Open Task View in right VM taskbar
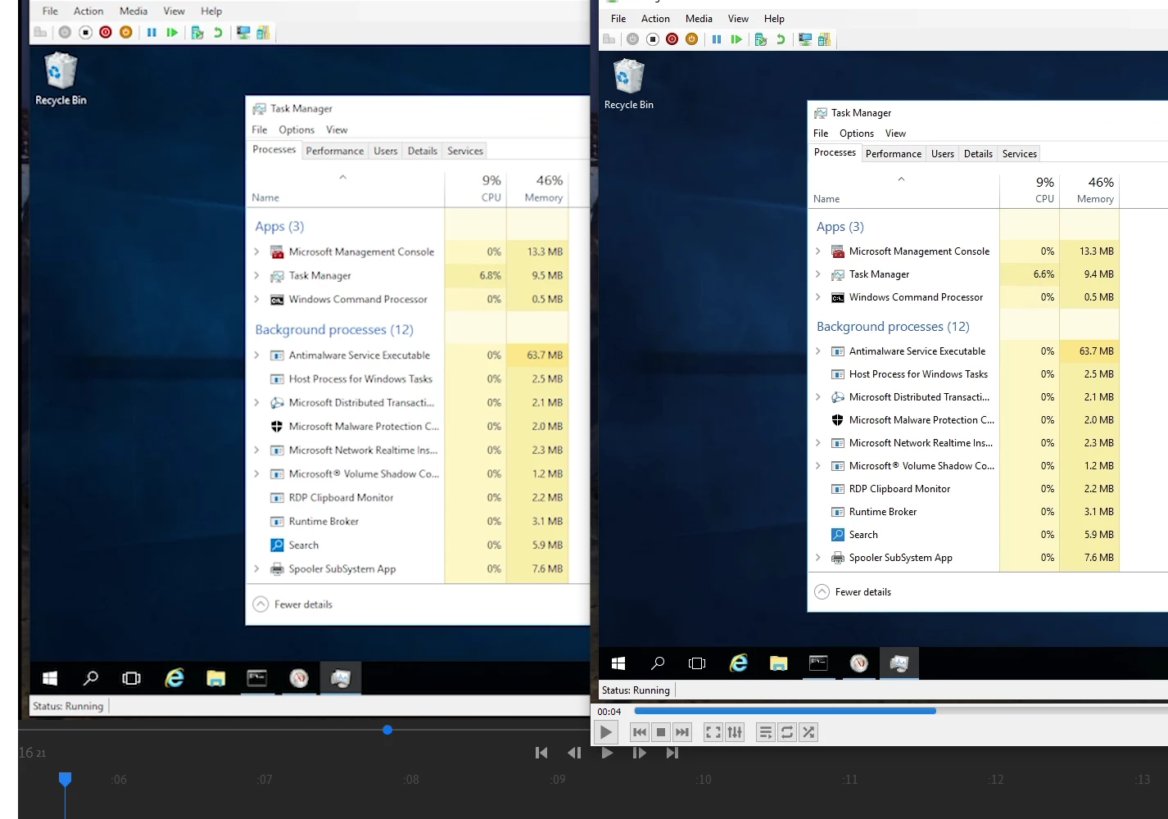 pos(697,663)
